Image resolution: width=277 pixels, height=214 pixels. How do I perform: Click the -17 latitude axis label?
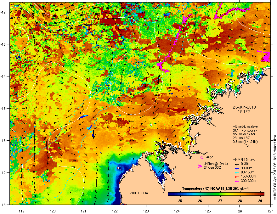coord(3,172)
